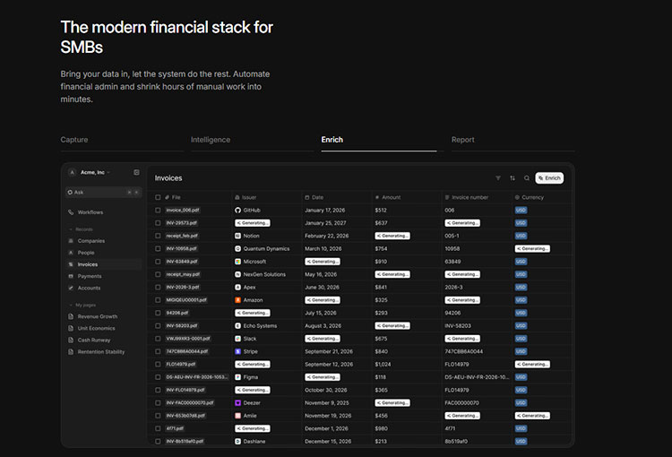Viewport: 672px width, 457px height.
Task: Click the Apex issuer icon
Action: (237, 288)
